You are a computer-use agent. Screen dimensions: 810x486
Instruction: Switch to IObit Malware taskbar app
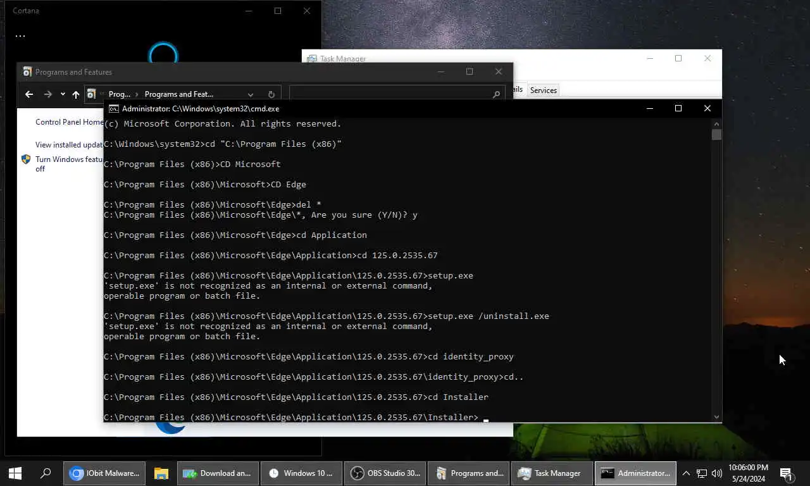click(x=105, y=473)
